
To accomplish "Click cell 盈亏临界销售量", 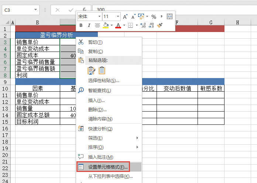I will (x=38, y=62).
